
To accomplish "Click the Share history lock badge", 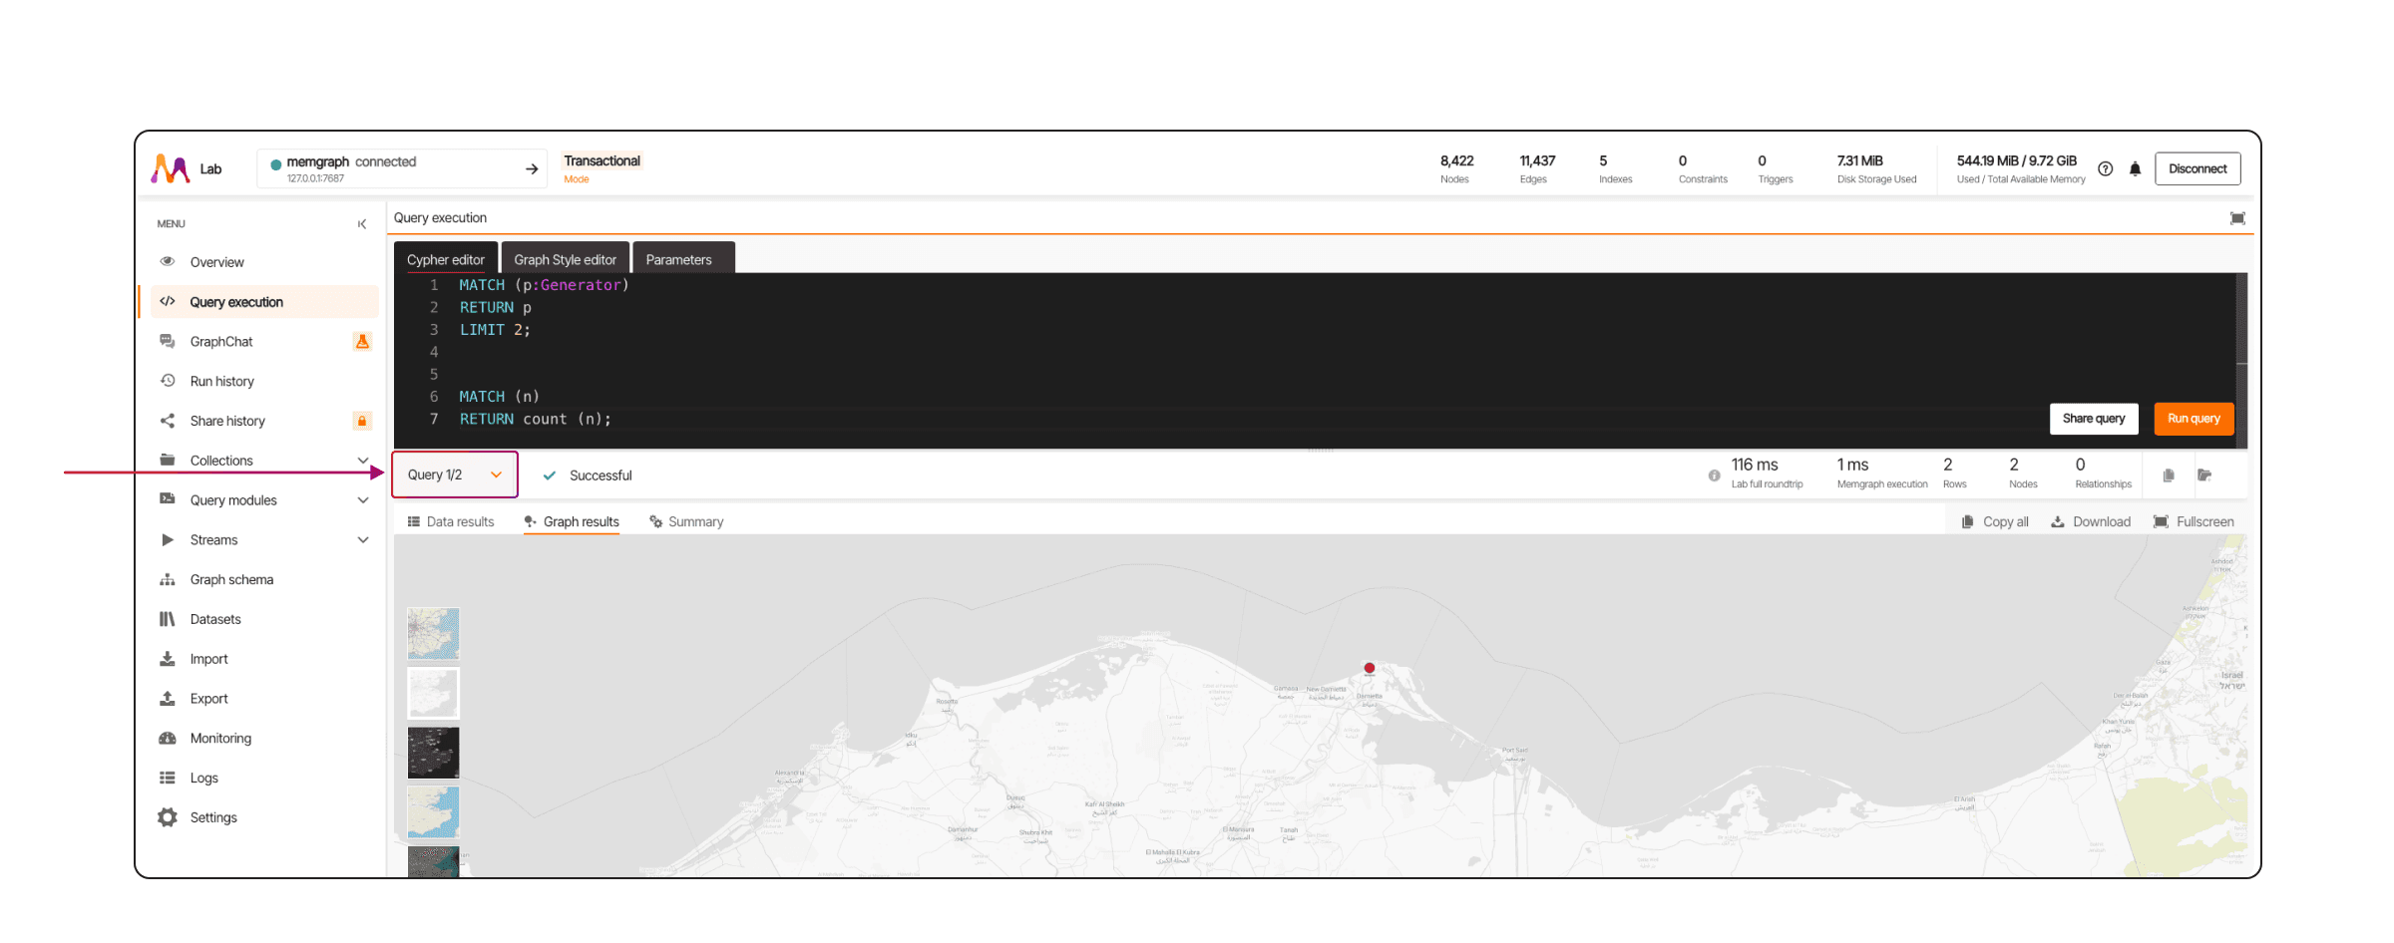I will [x=362, y=421].
